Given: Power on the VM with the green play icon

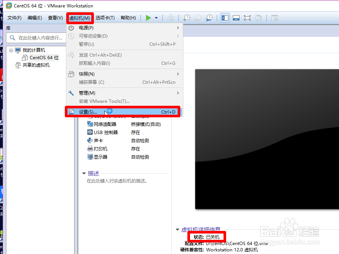Looking at the screenshot, I should pos(148,18).
